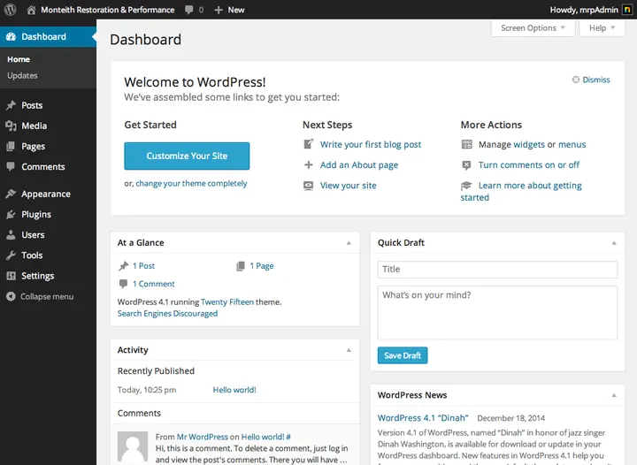Open the Hello world! recently published post
This screenshot has width=637, height=465.
(x=234, y=390)
